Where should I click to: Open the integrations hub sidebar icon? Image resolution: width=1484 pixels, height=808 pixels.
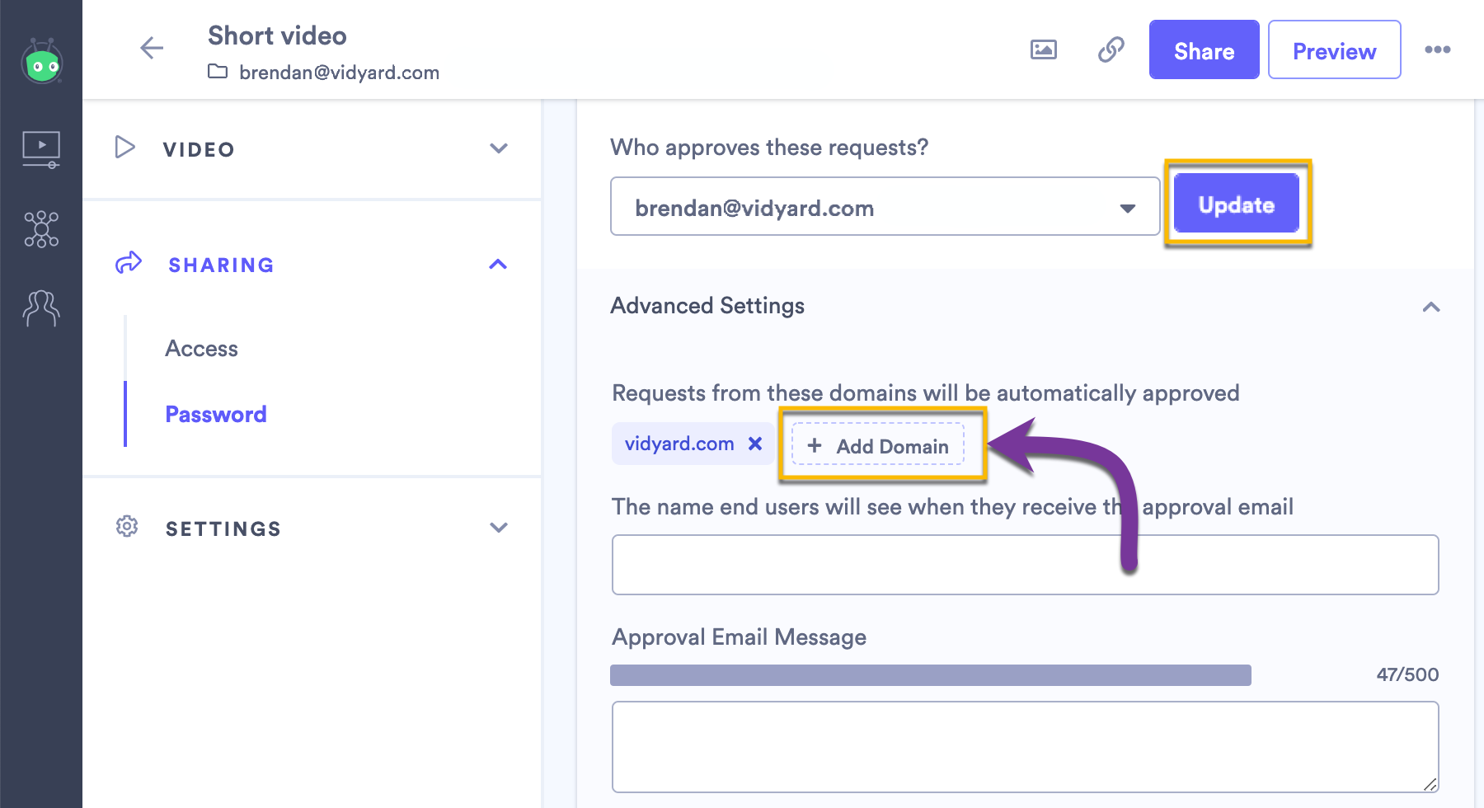click(x=41, y=229)
